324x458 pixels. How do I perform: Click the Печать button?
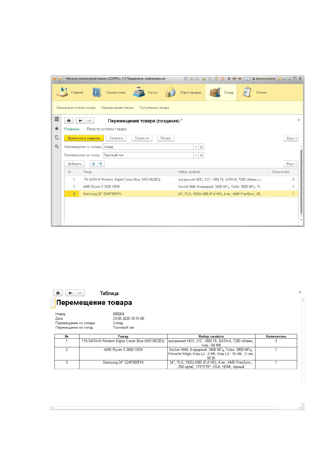tap(166, 138)
